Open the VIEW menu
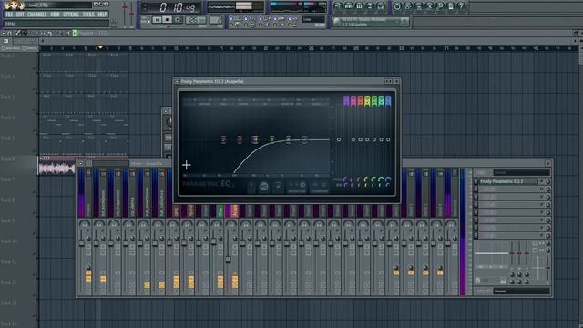This screenshot has width=583, height=328. click(55, 15)
